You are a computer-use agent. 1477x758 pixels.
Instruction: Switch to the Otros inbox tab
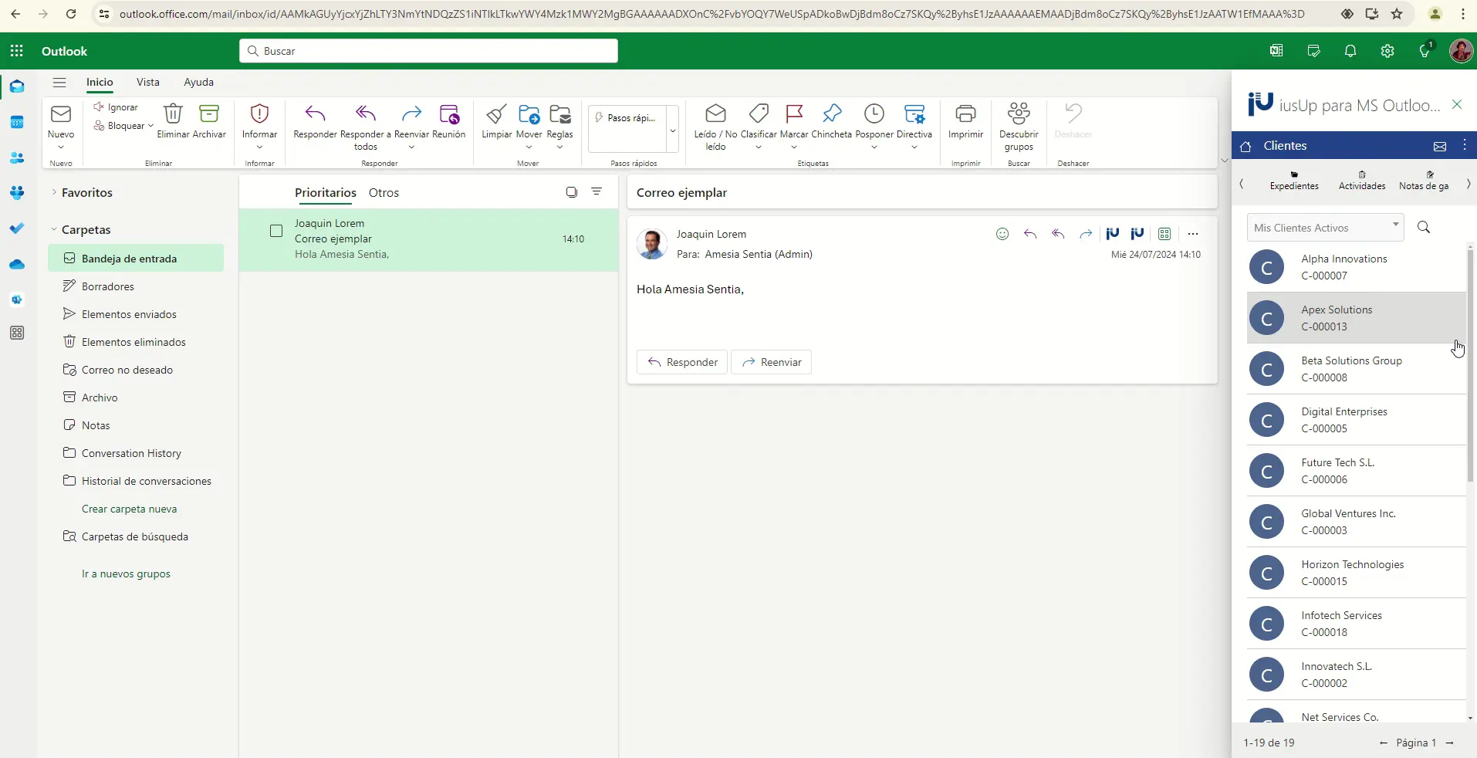coord(384,193)
